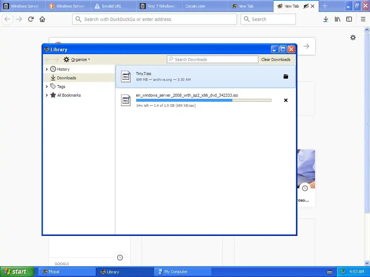Click the browser Back arrow button
The image size is (370, 277).
[8, 19]
